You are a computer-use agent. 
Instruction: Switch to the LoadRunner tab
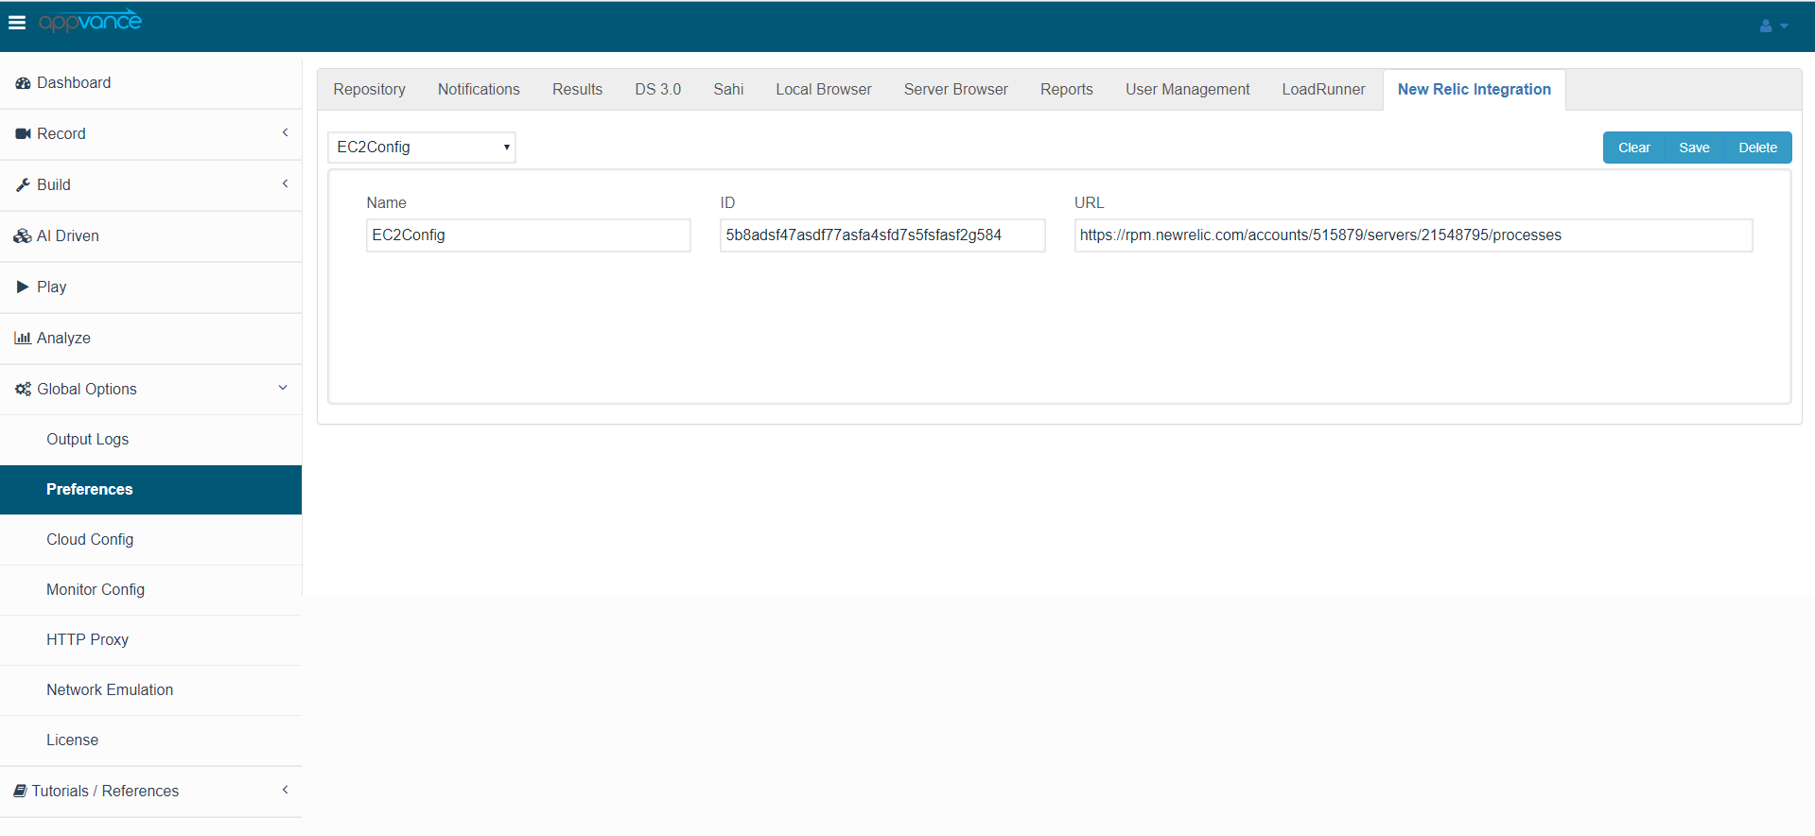[x=1323, y=90]
